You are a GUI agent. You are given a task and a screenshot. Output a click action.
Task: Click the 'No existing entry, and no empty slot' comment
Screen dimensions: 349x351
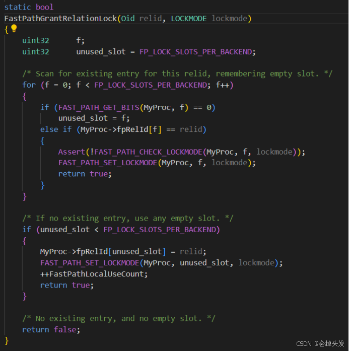tap(119, 318)
